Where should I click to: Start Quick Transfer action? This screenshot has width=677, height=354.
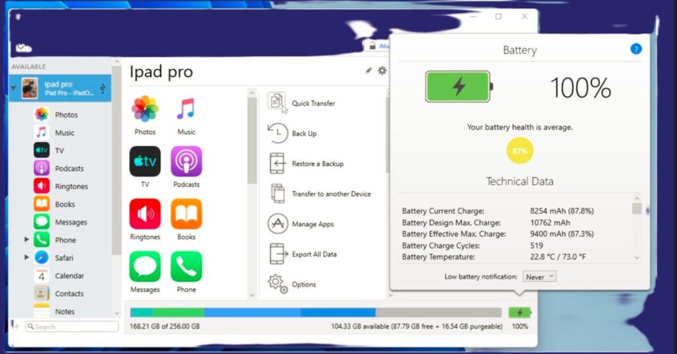(301, 103)
